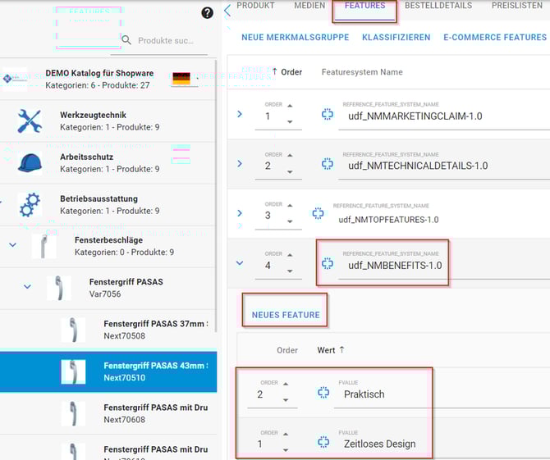Viewport: 550px width, 460px height.
Task: Click the Fensterbeschläge handle thumbnail
Action: click(x=44, y=246)
